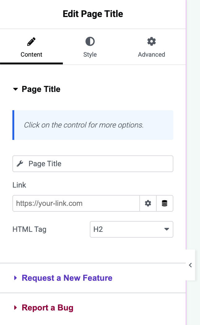
Task: Click the wrench icon in Page Title field
Action: click(20, 164)
